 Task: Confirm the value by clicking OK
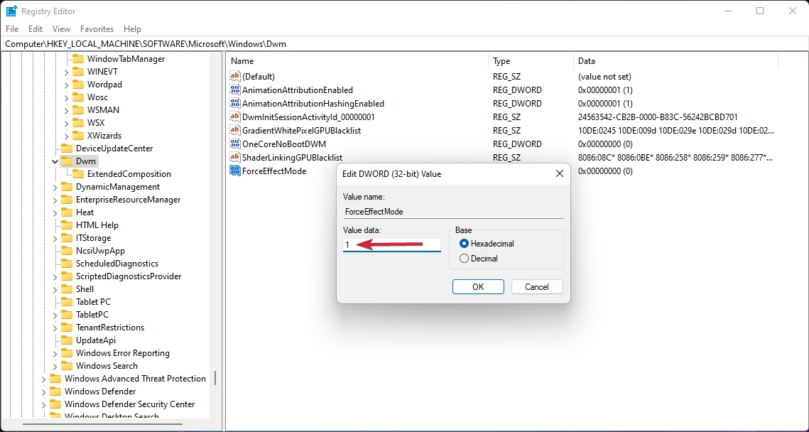pos(478,286)
